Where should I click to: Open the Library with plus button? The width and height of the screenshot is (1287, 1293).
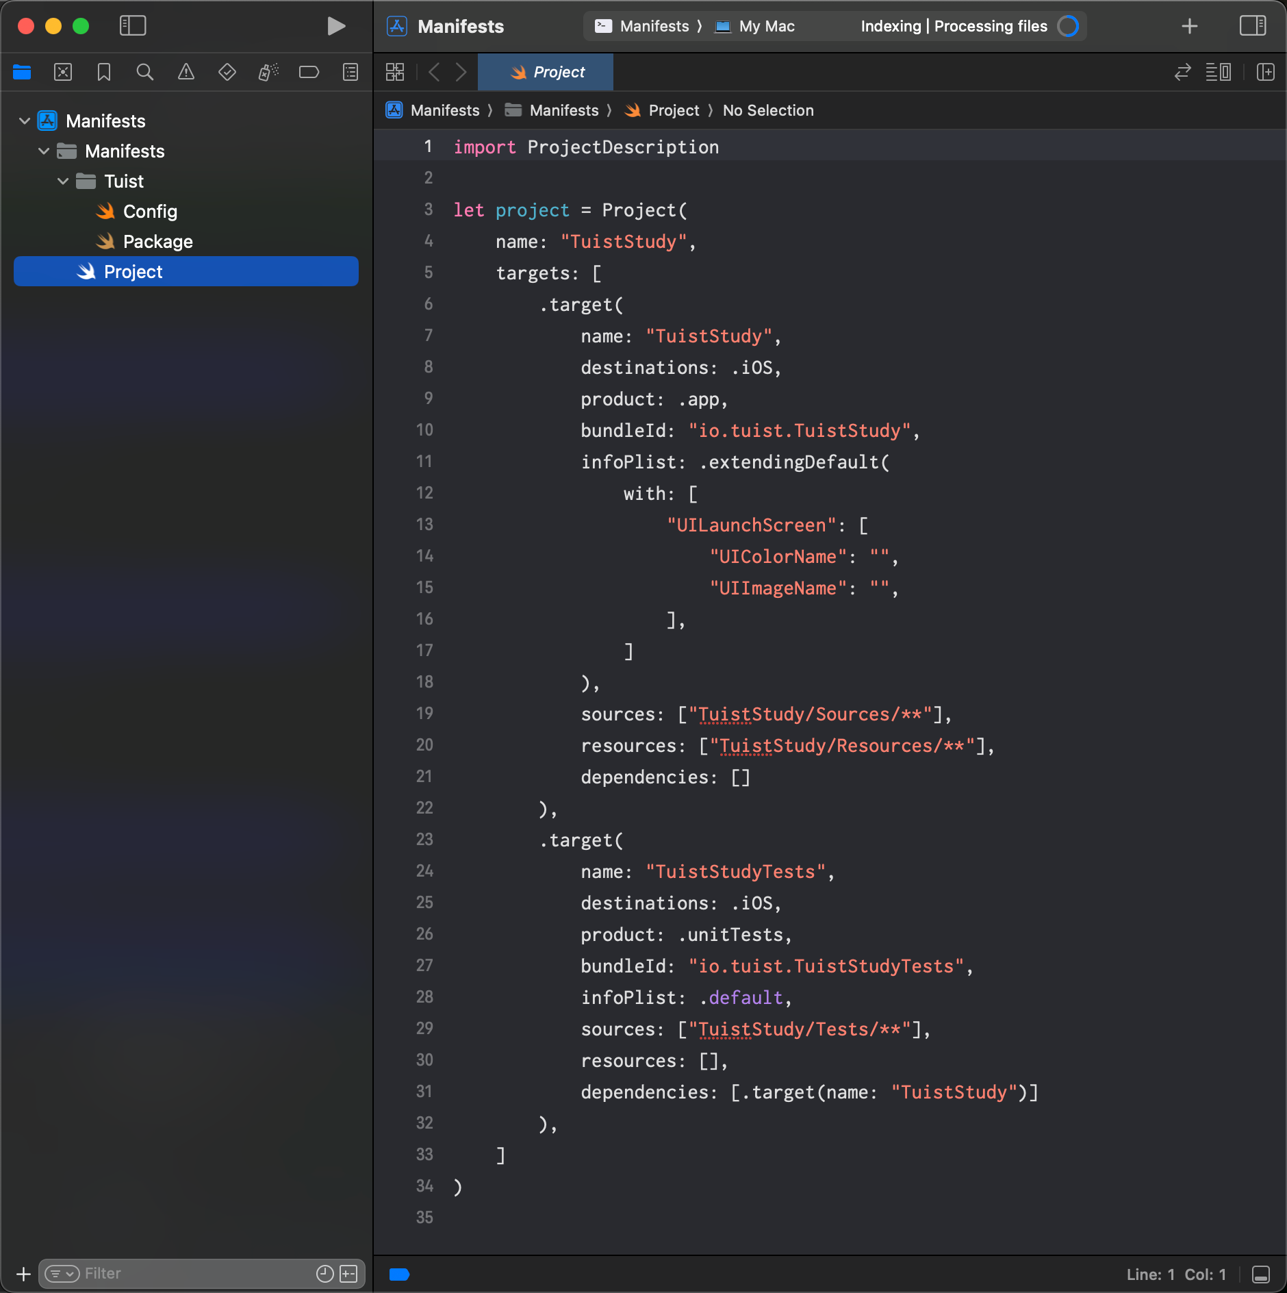click(1190, 26)
